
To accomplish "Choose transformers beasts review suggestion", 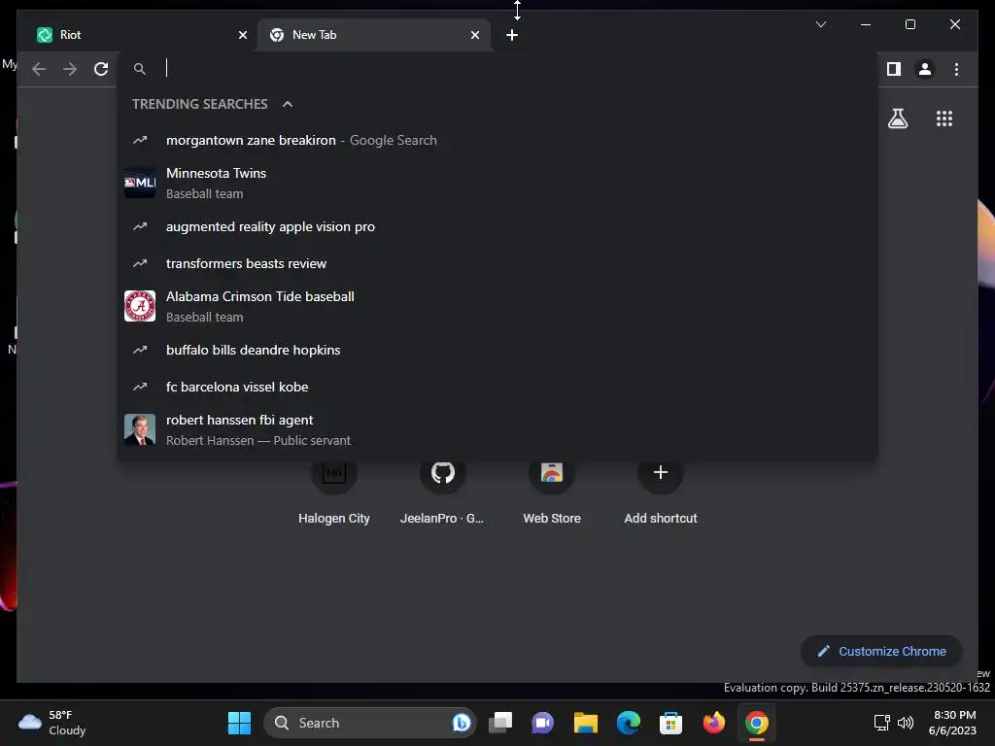I will pos(497,263).
